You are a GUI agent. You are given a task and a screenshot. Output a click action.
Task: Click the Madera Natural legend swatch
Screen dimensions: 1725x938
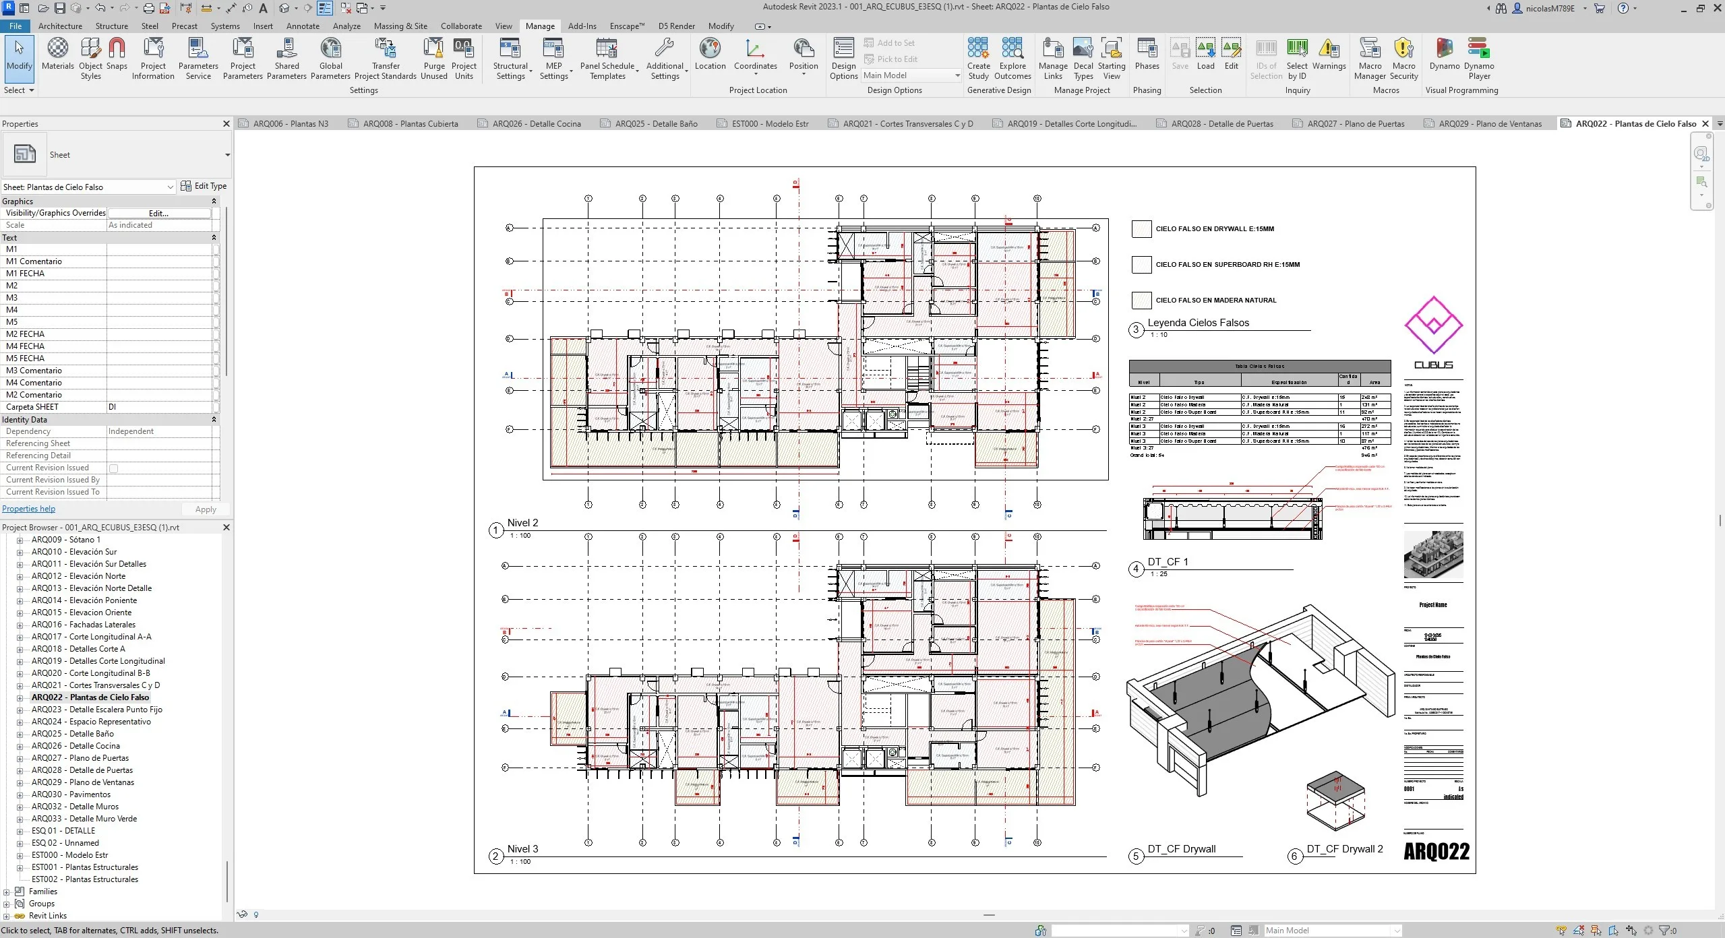pos(1141,301)
